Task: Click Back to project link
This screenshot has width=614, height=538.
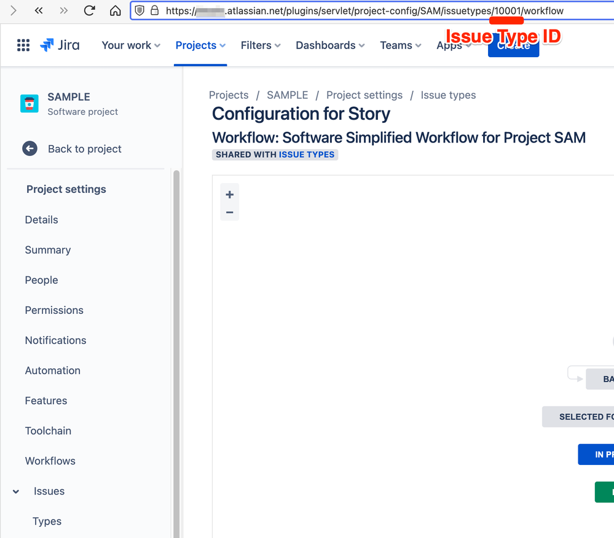Action: (x=85, y=149)
